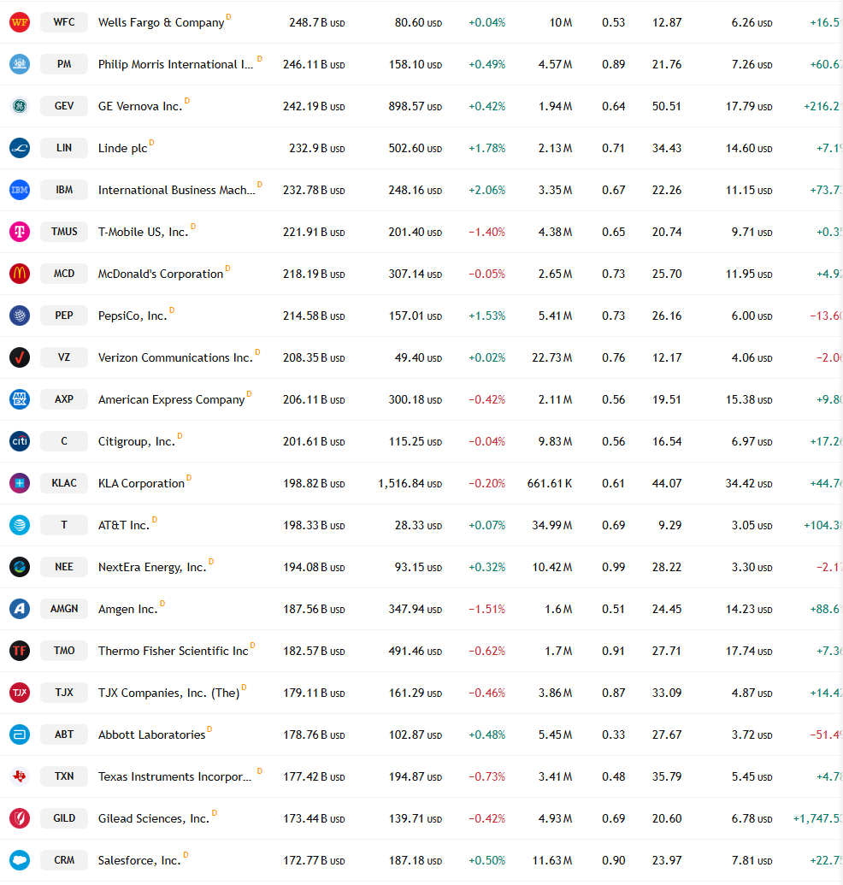Click the Citigroup logo icon

20,441
